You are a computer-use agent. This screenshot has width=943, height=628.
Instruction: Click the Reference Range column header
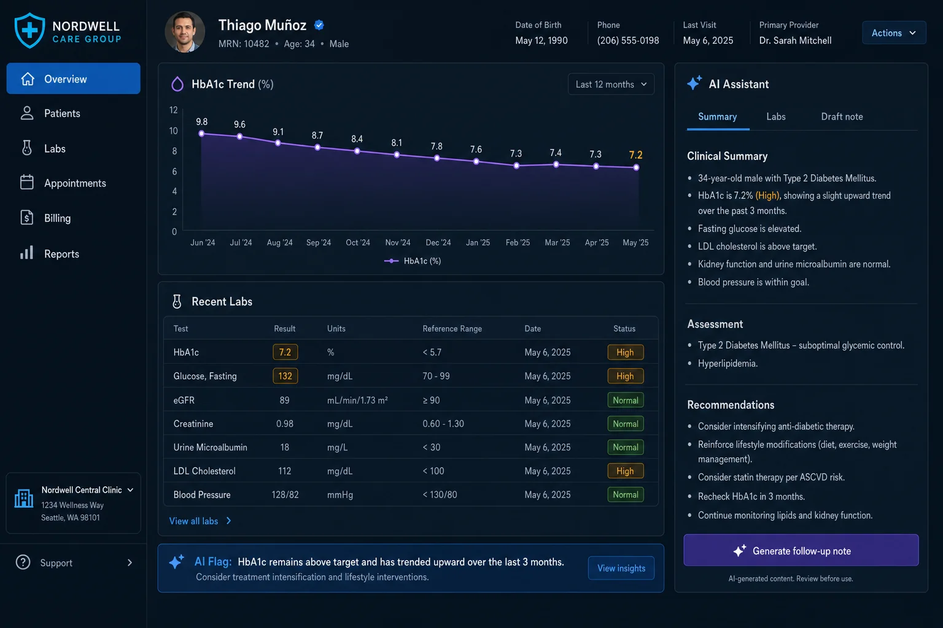click(x=452, y=329)
